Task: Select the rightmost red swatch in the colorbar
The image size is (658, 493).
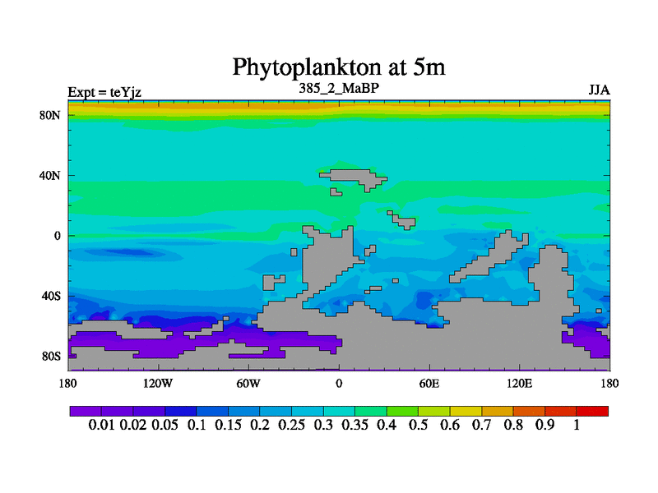Action: (x=592, y=411)
